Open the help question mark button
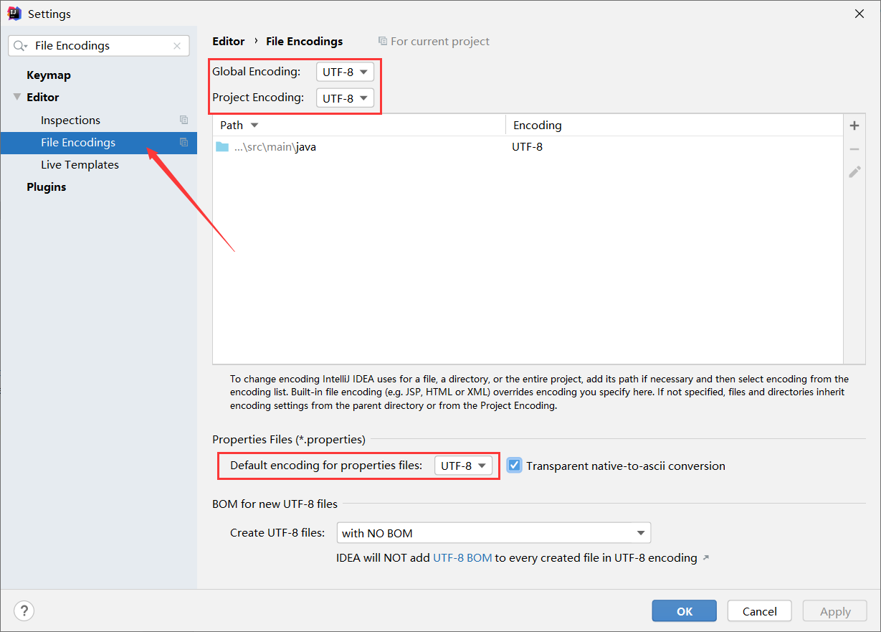This screenshot has width=881, height=632. (24, 611)
